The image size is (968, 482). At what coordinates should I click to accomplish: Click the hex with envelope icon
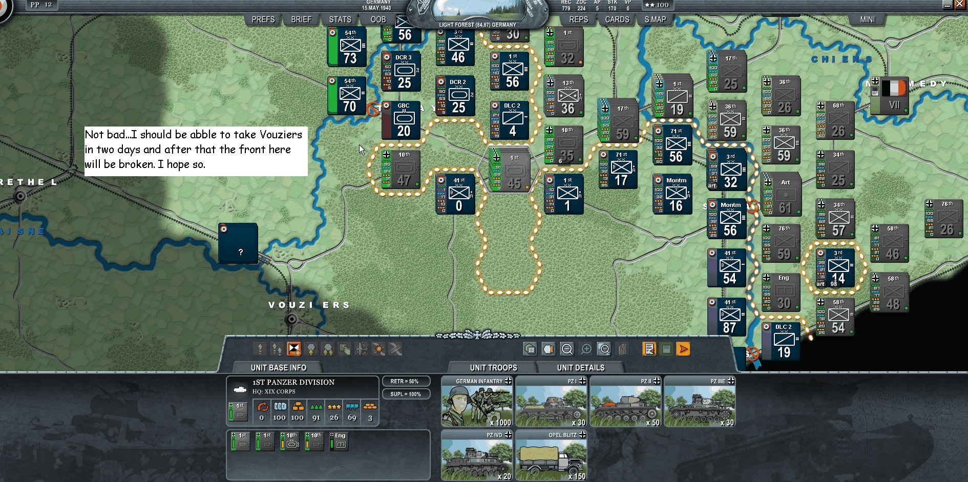[x=531, y=349]
